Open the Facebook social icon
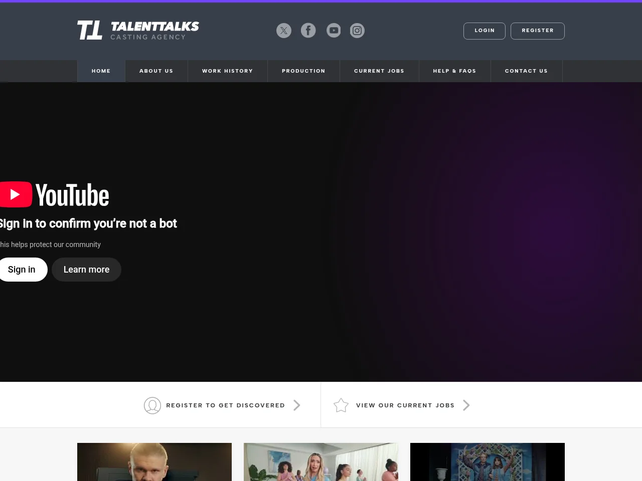 [x=308, y=31]
